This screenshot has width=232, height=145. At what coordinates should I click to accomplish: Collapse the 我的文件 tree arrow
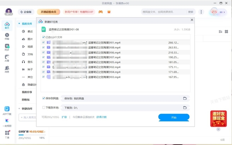(19, 24)
